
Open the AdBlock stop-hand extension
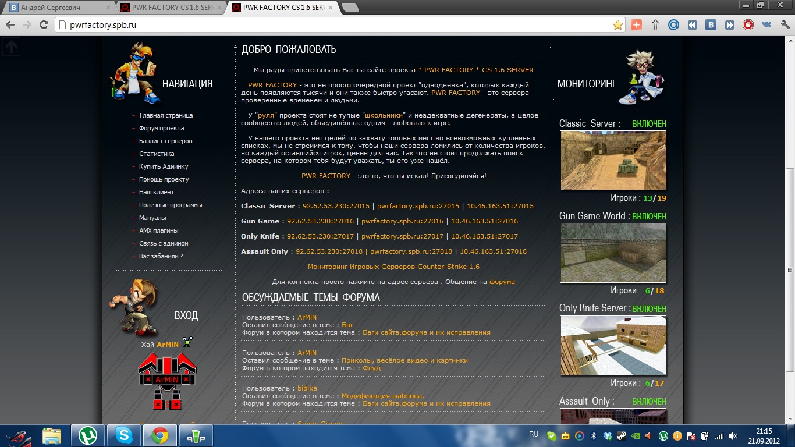pyautogui.click(x=748, y=25)
